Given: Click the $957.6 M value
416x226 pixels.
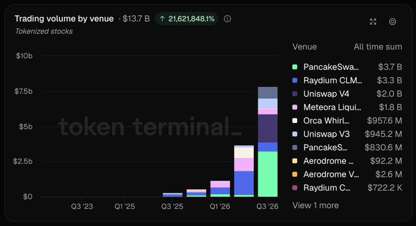Looking at the screenshot, I should click(384, 120).
